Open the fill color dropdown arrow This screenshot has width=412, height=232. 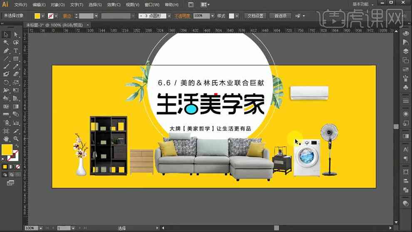click(42, 16)
